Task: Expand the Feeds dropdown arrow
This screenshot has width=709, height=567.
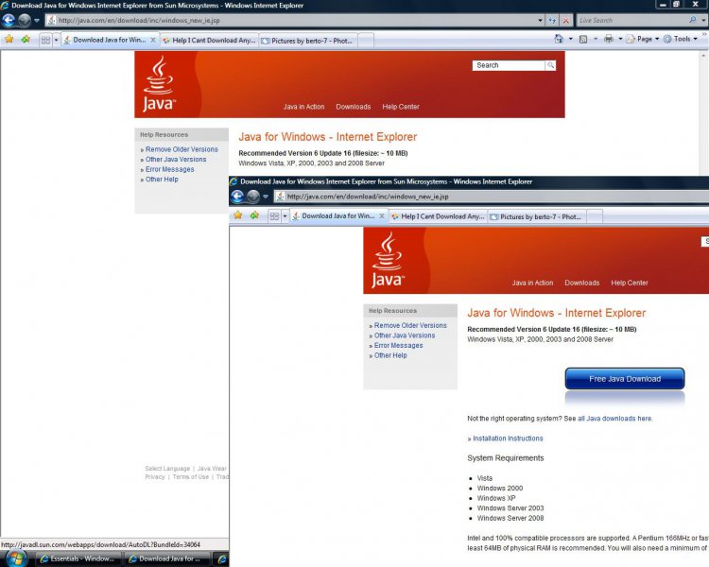Action: pyautogui.click(x=595, y=39)
